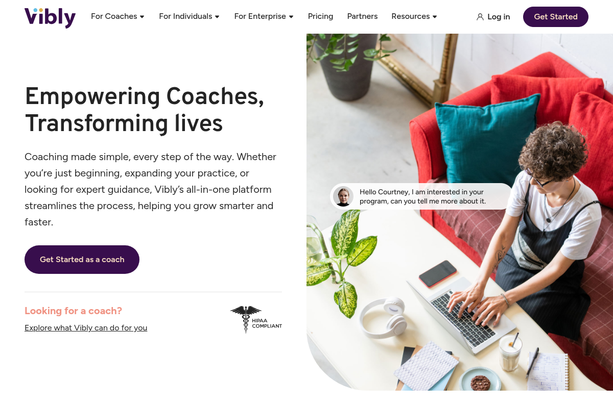Click the Looking for a coach? heading

click(73, 311)
